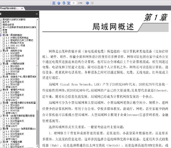This screenshot has width=171, height=148.
Task: Open bookmark 6.2 实训预备知识
Action: (15, 108)
